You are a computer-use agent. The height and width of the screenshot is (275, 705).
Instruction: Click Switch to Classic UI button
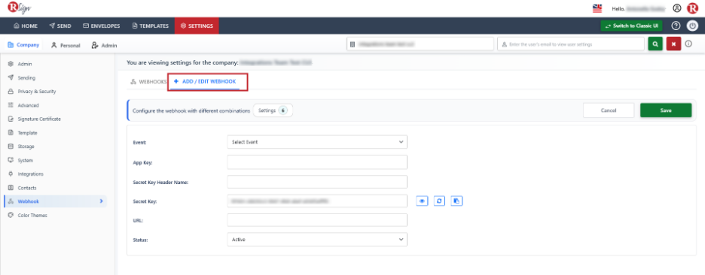631,26
